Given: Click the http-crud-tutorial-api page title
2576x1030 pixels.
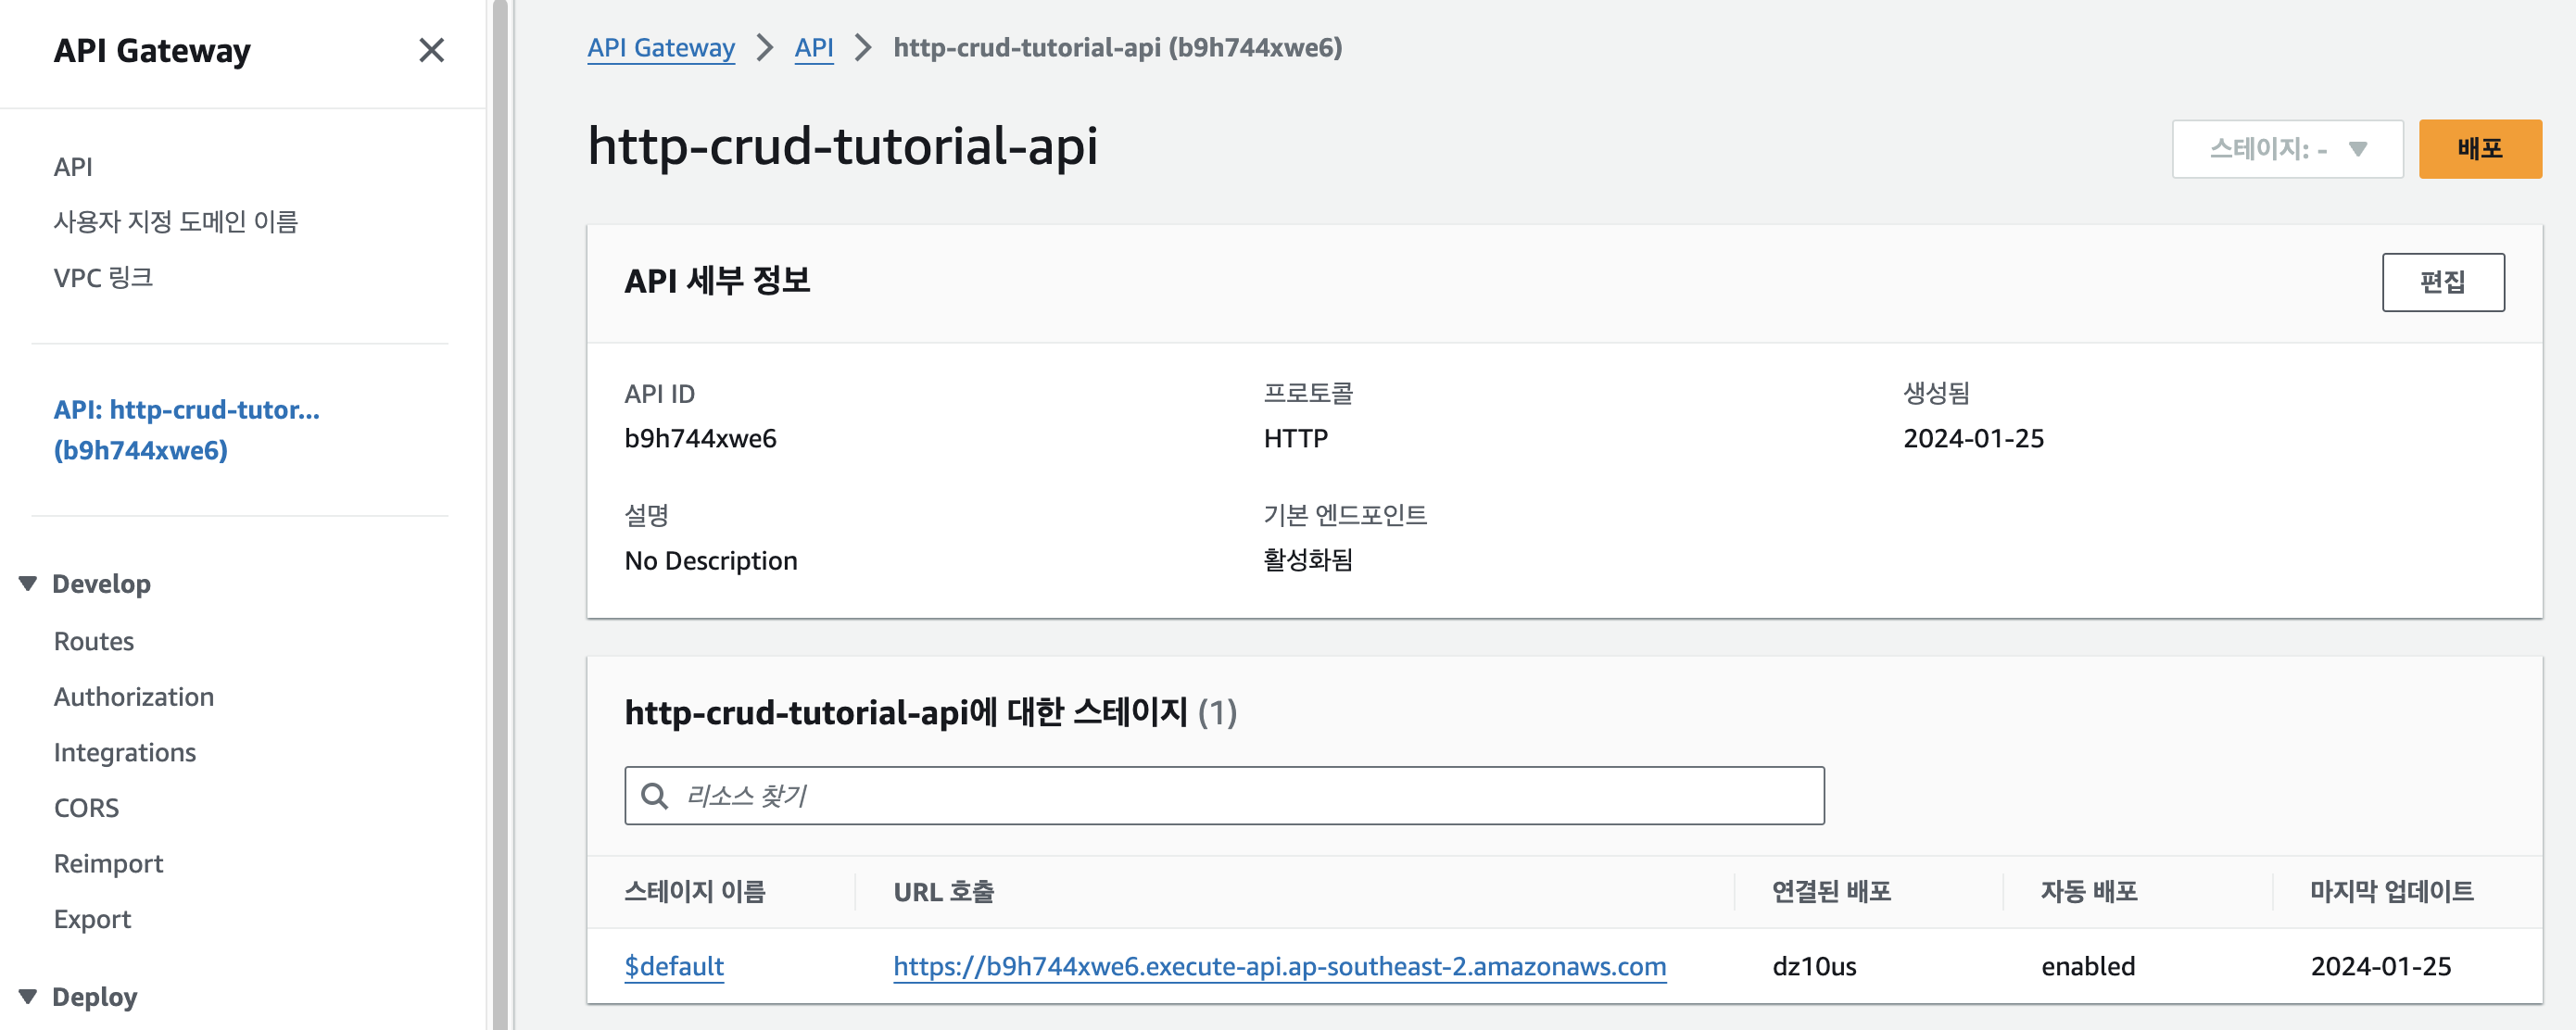Looking at the screenshot, I should [842, 146].
